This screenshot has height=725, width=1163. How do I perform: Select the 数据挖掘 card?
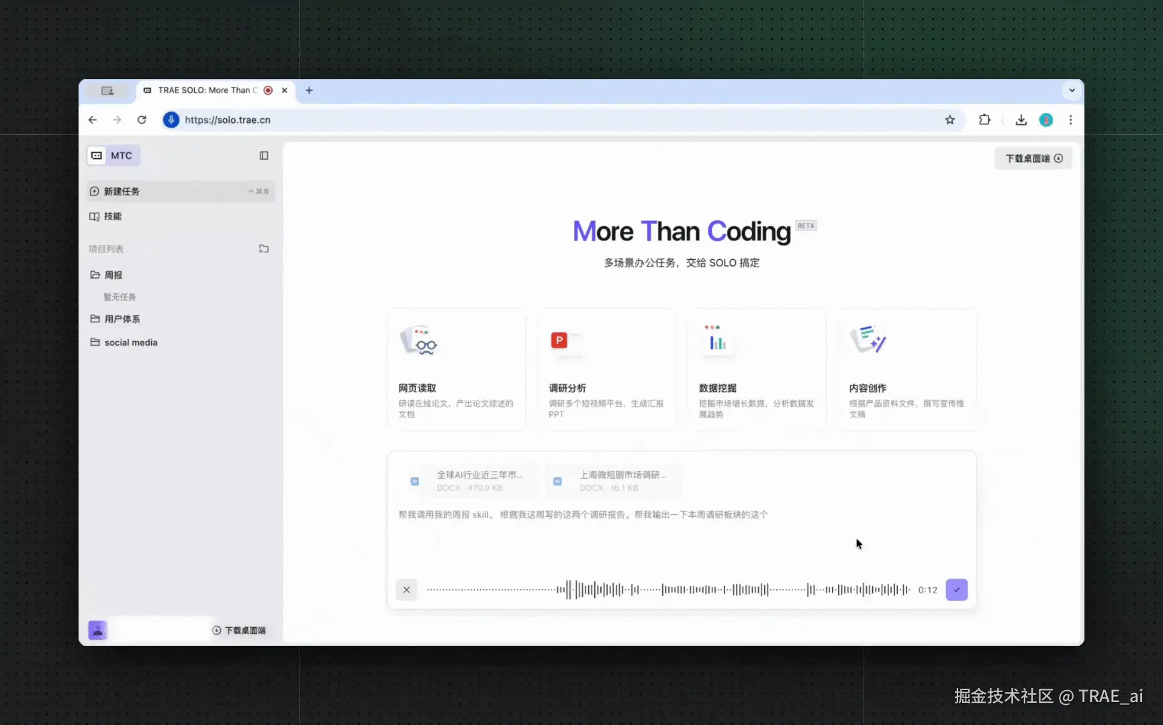click(757, 369)
